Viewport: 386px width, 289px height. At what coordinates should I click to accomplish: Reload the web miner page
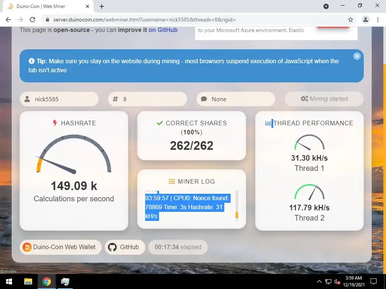[x=32, y=20]
